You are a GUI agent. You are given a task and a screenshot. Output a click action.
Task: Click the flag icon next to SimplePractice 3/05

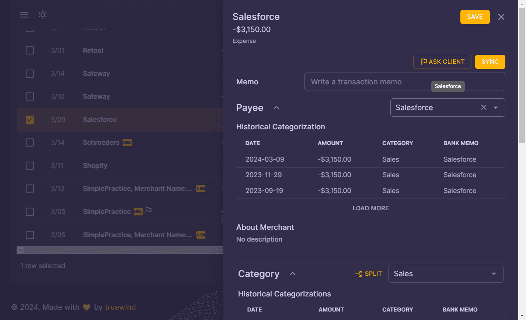tap(149, 210)
